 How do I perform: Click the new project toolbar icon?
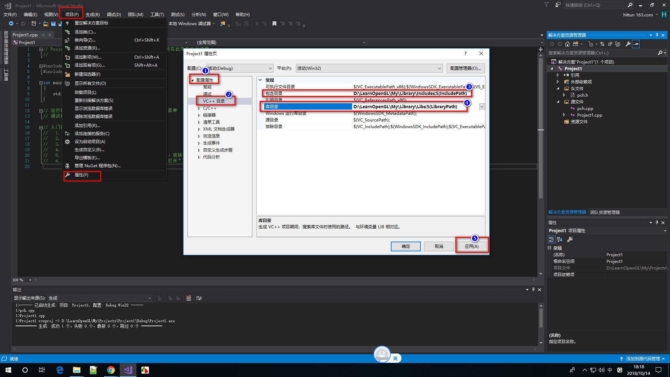tap(33, 23)
